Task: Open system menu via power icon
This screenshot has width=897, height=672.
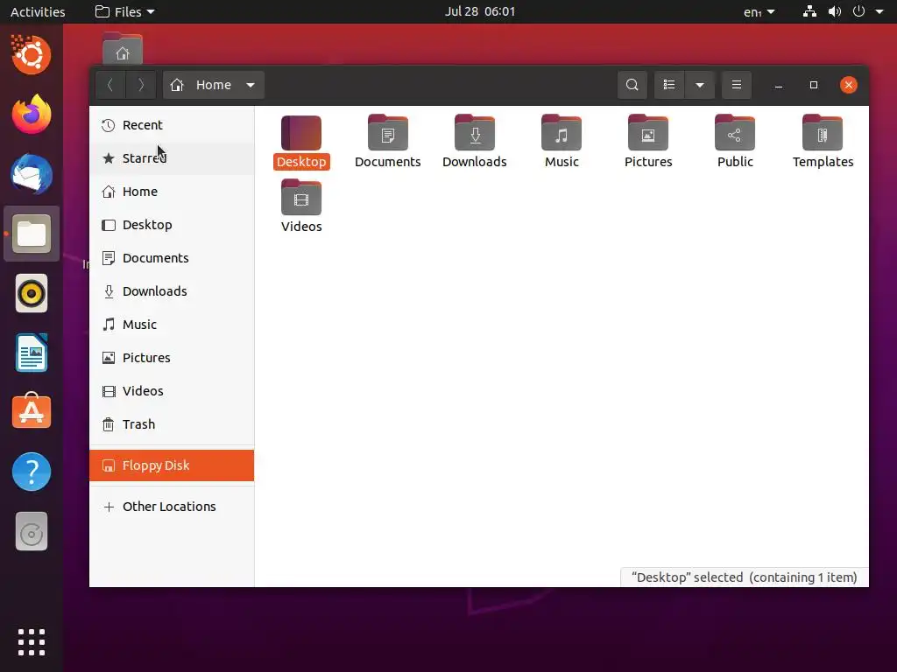Action: coord(858,11)
